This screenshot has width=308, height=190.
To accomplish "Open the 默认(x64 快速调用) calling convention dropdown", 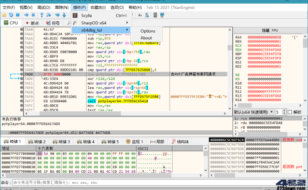I will pos(254,112).
